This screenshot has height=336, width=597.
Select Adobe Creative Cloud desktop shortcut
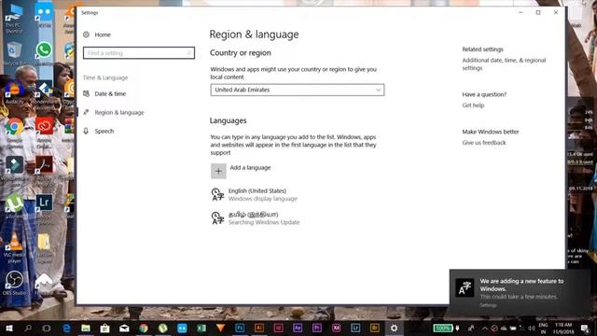tap(45, 133)
